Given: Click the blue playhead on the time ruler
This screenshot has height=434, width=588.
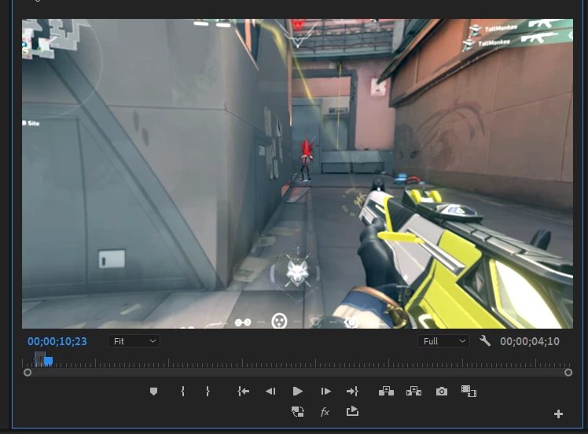Looking at the screenshot, I should (48, 361).
